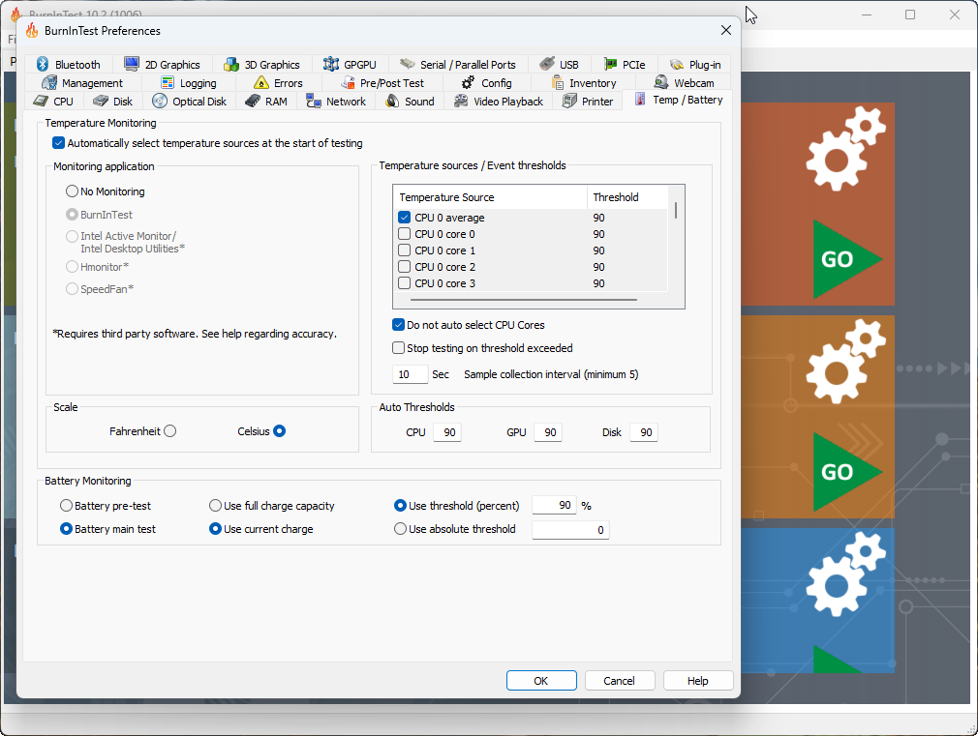
Task: Click the Temperature Source column header
Action: point(490,197)
